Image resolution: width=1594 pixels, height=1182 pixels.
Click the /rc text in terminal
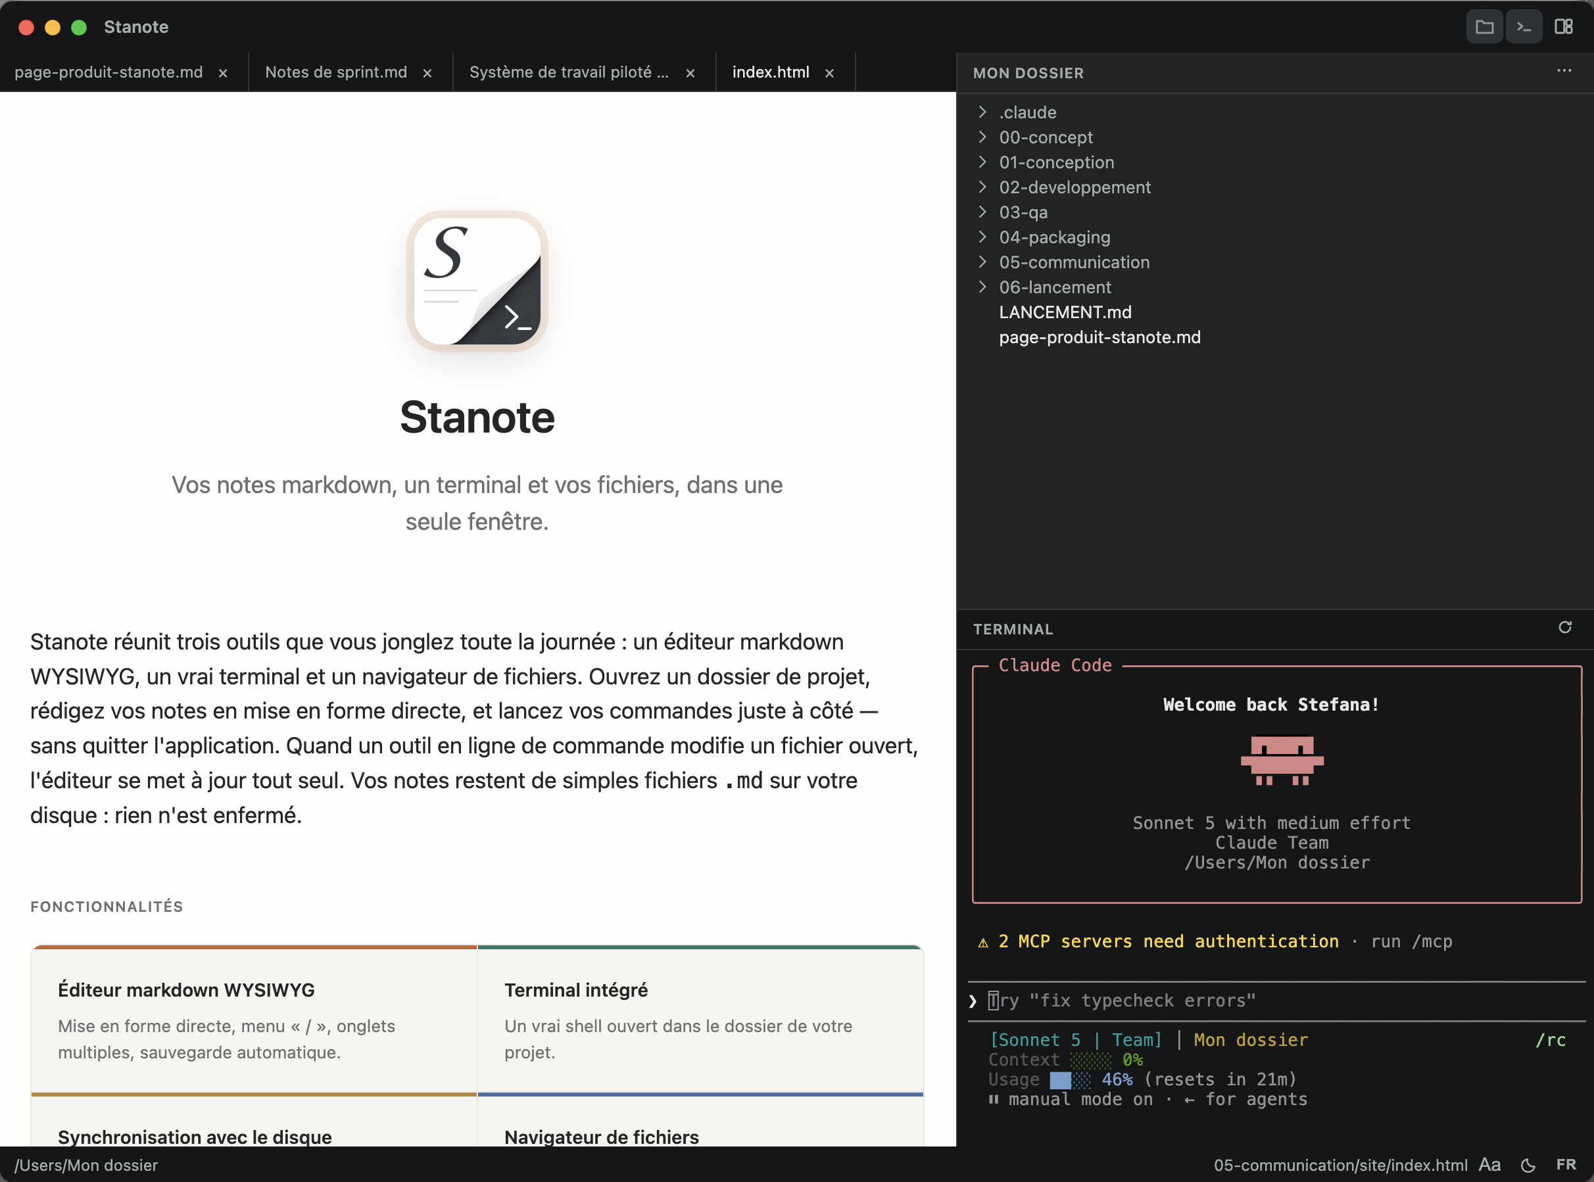click(x=1551, y=1039)
